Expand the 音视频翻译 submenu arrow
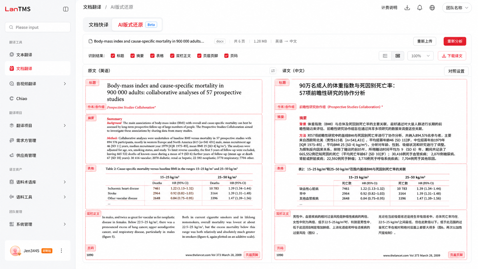Screen dimensions: 478x269 (65, 84)
